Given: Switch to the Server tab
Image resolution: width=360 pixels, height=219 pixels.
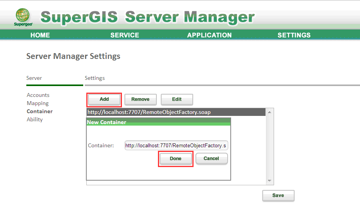Looking at the screenshot, I should pyautogui.click(x=34, y=78).
